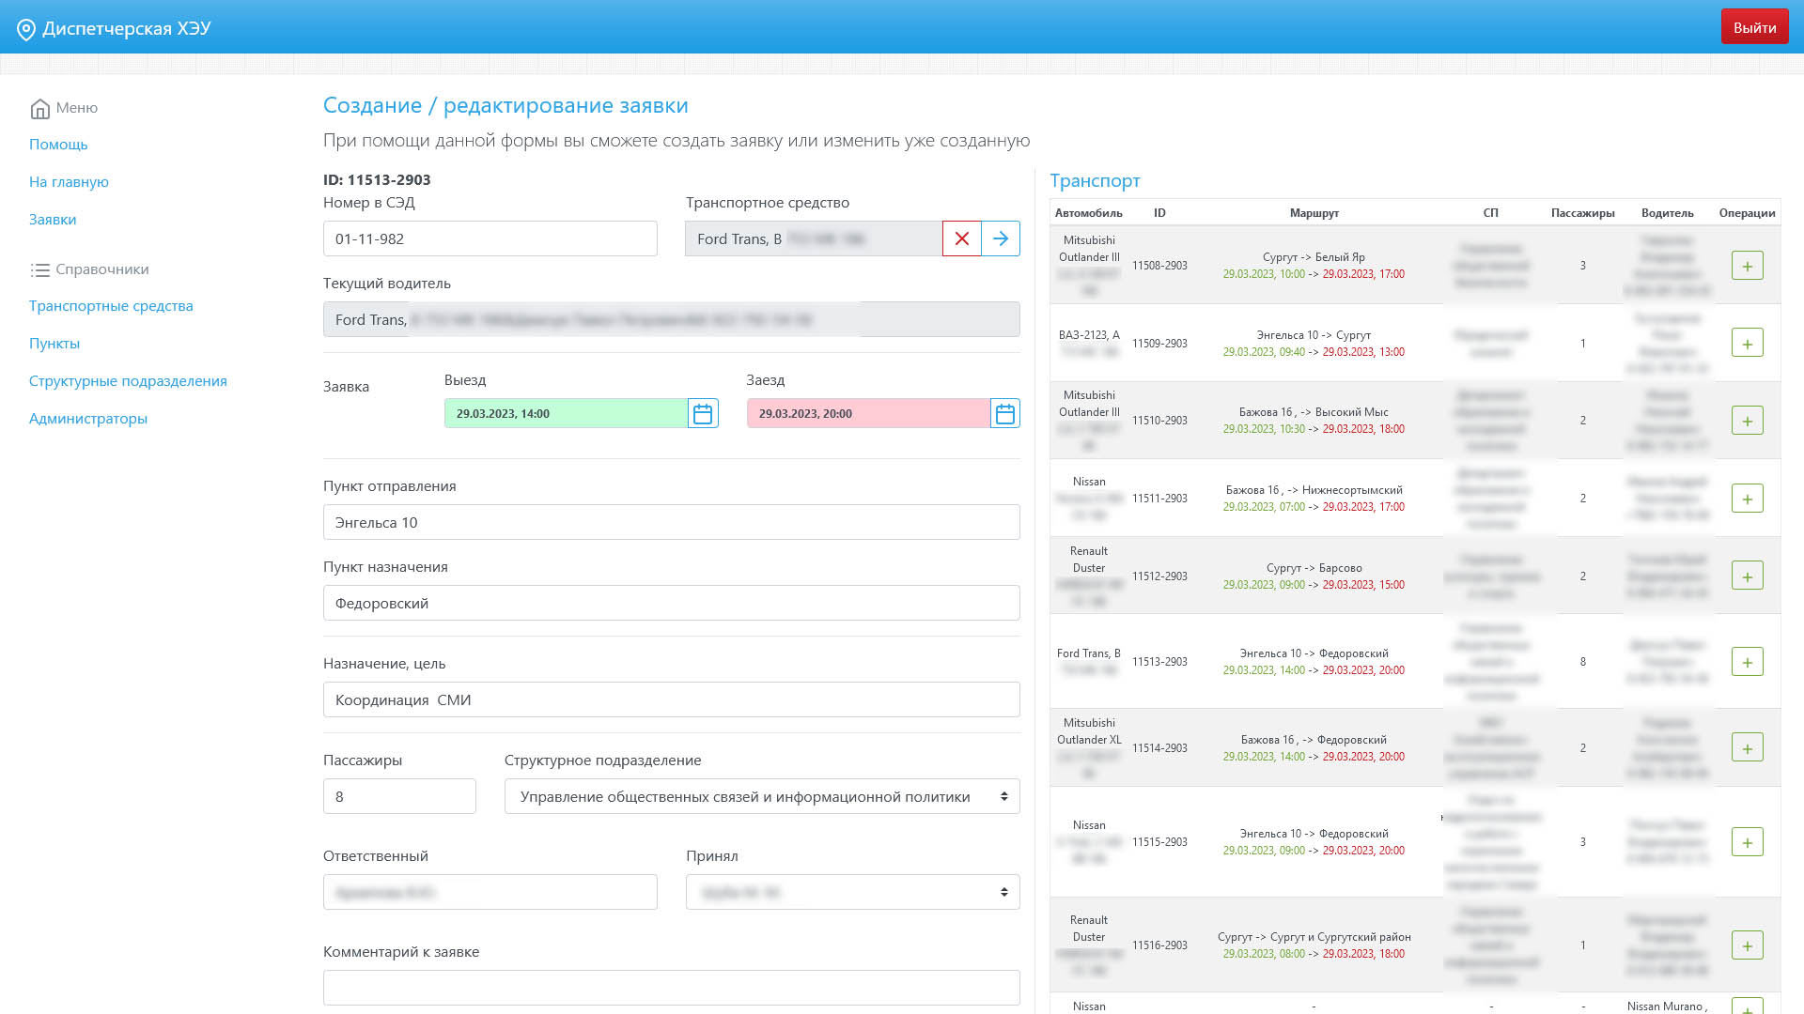
Task: Click the green Выезд date field
Action: (x=565, y=413)
